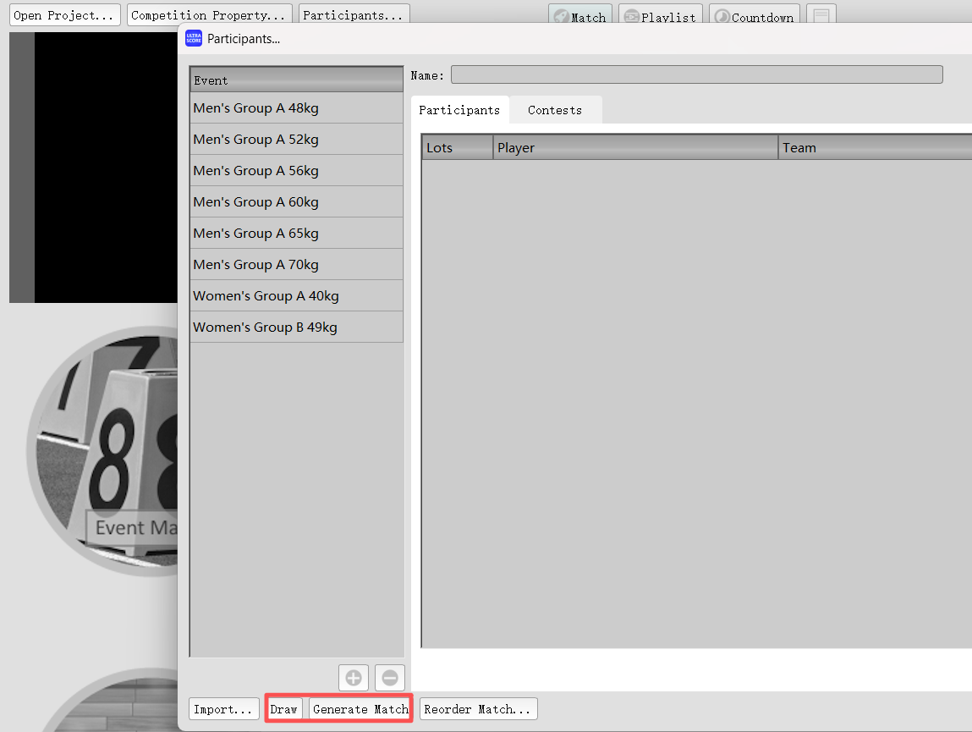The width and height of the screenshot is (972, 732).
Task: Click the Import... button
Action: (x=224, y=709)
